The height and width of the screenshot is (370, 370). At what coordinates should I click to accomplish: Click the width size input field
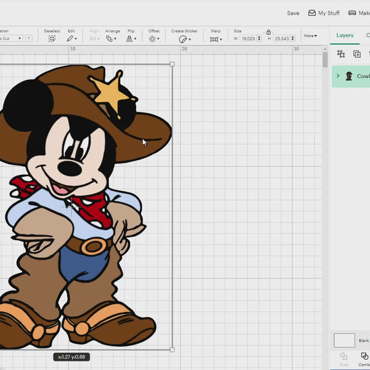tap(248, 38)
